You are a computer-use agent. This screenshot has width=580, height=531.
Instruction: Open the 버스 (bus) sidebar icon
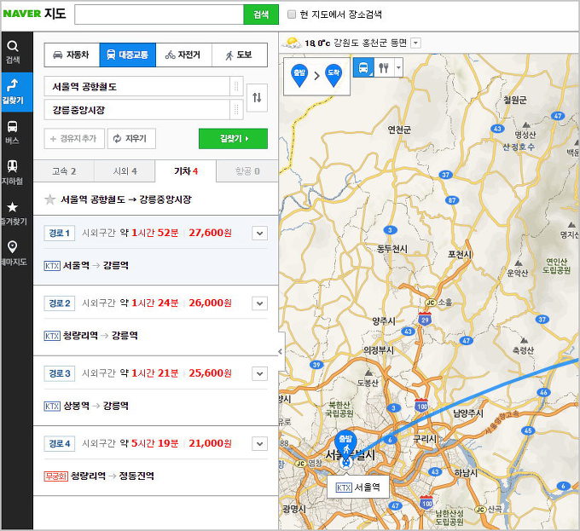point(12,130)
